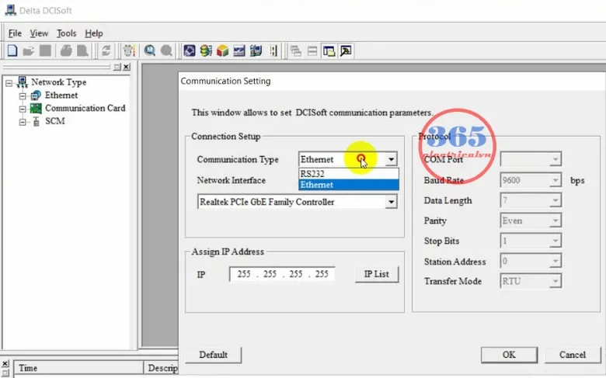606x378 pixels.
Task: Click the Cancel button
Action: [573, 355]
